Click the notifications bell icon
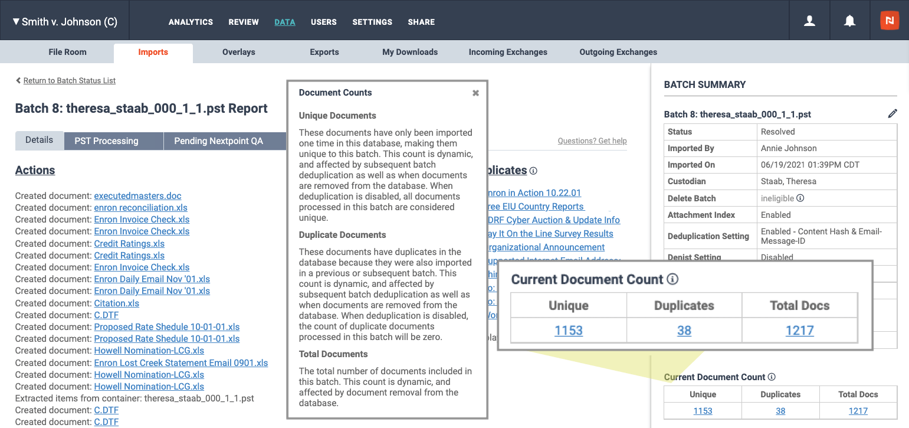The image size is (909, 428). (849, 21)
